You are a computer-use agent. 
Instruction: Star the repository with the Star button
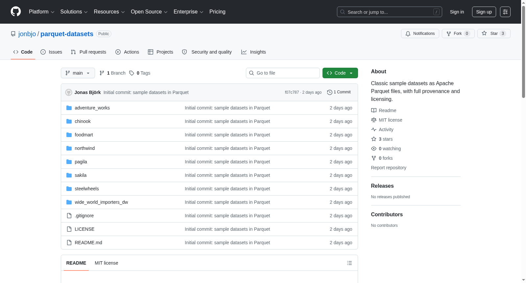coord(494,34)
